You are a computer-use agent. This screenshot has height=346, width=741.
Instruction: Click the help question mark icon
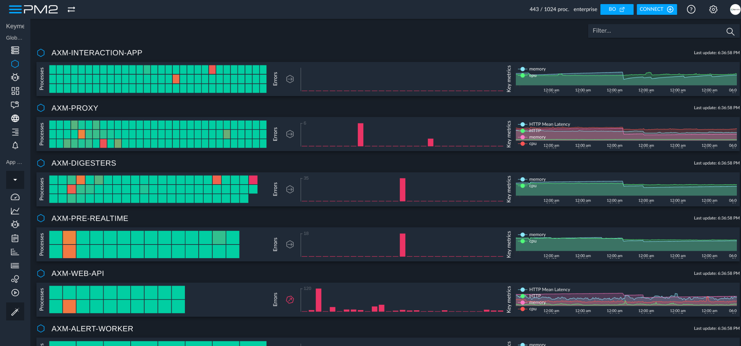[x=691, y=9]
